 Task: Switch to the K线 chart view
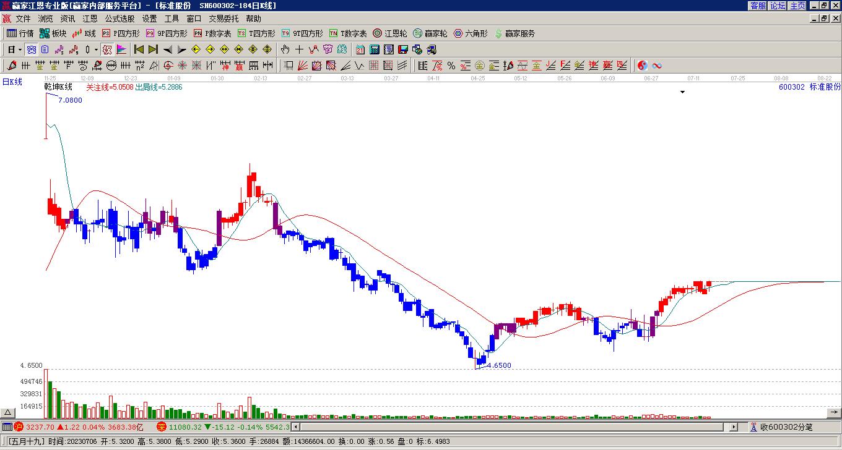pyautogui.click(x=84, y=33)
